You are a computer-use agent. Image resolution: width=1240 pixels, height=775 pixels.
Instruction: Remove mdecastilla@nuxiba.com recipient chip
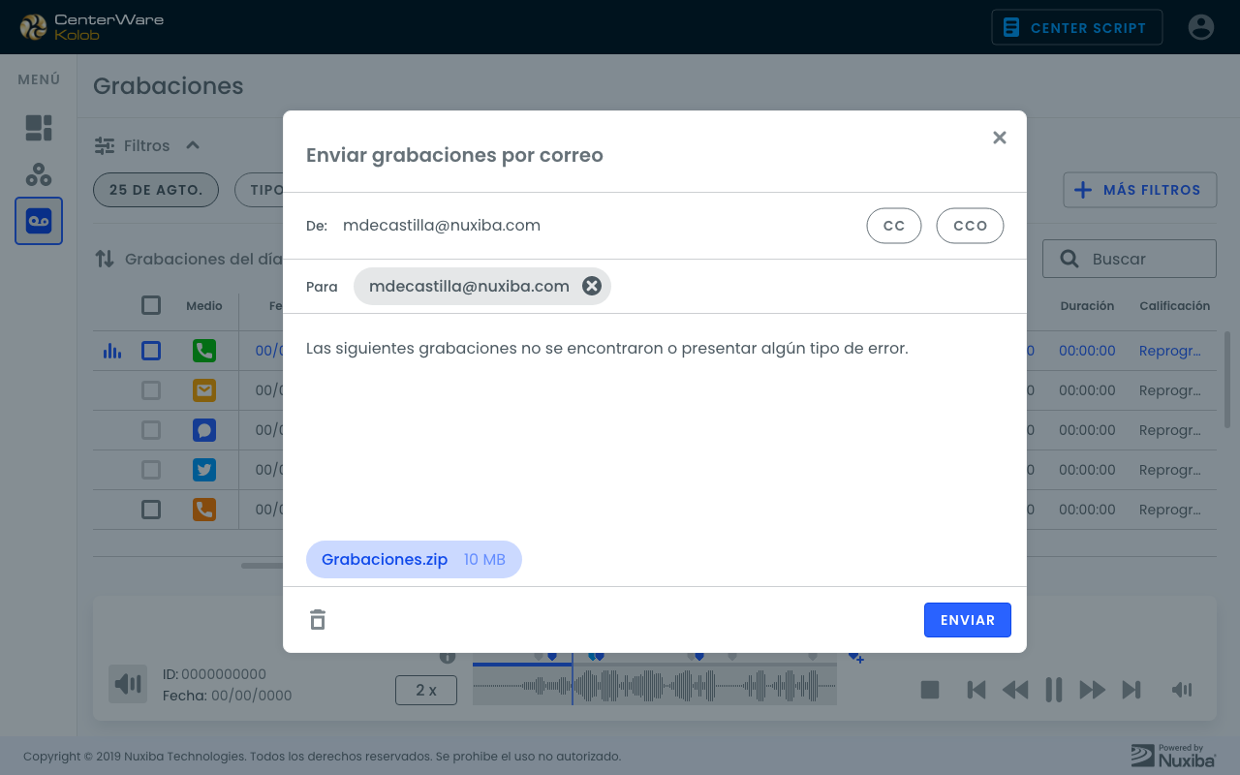[592, 286]
